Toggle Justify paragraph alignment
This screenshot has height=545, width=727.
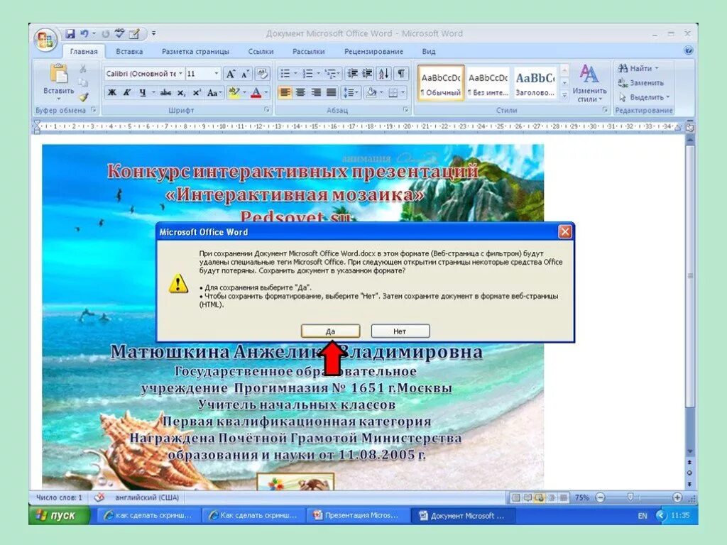[331, 93]
